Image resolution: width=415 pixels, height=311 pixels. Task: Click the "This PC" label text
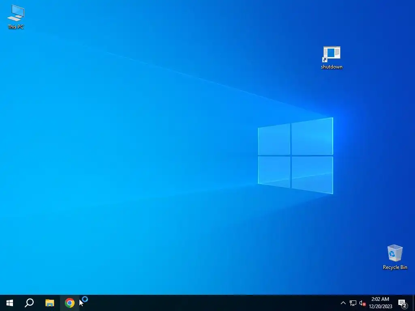16,27
